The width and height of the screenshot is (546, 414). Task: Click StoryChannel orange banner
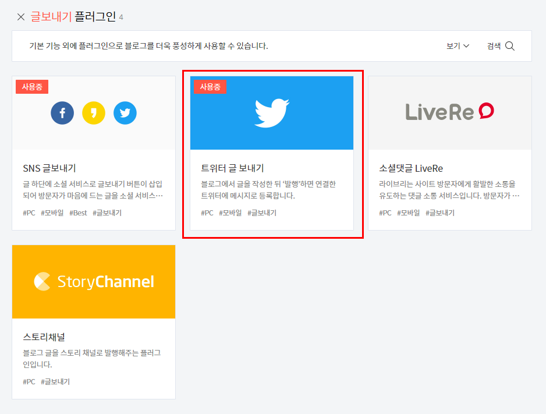click(x=94, y=282)
